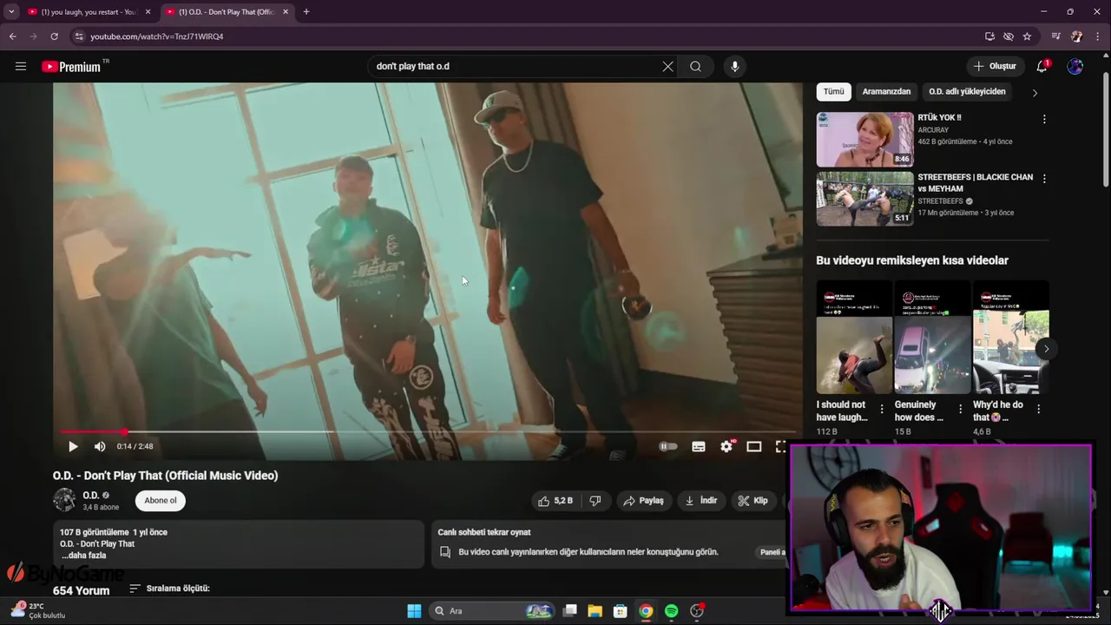Open the Sıralama ölçütü sort dropdown
Viewport: 1111px width, 625px height.
pyautogui.click(x=170, y=588)
